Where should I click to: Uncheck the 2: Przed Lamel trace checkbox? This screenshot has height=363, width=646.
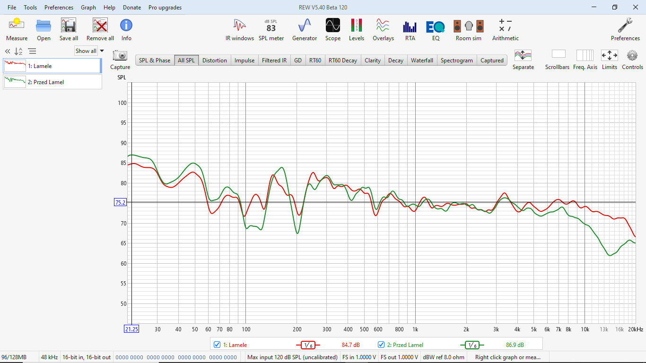point(381,345)
